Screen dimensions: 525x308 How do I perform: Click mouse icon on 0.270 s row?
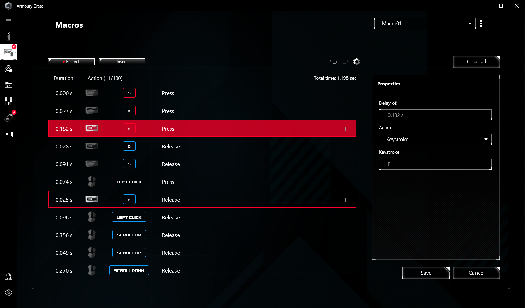pos(91,270)
